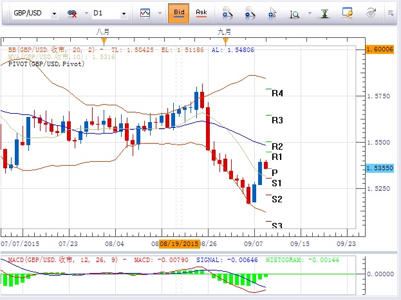Click the HISTOGRAM: -0.00144 value

click(303, 260)
